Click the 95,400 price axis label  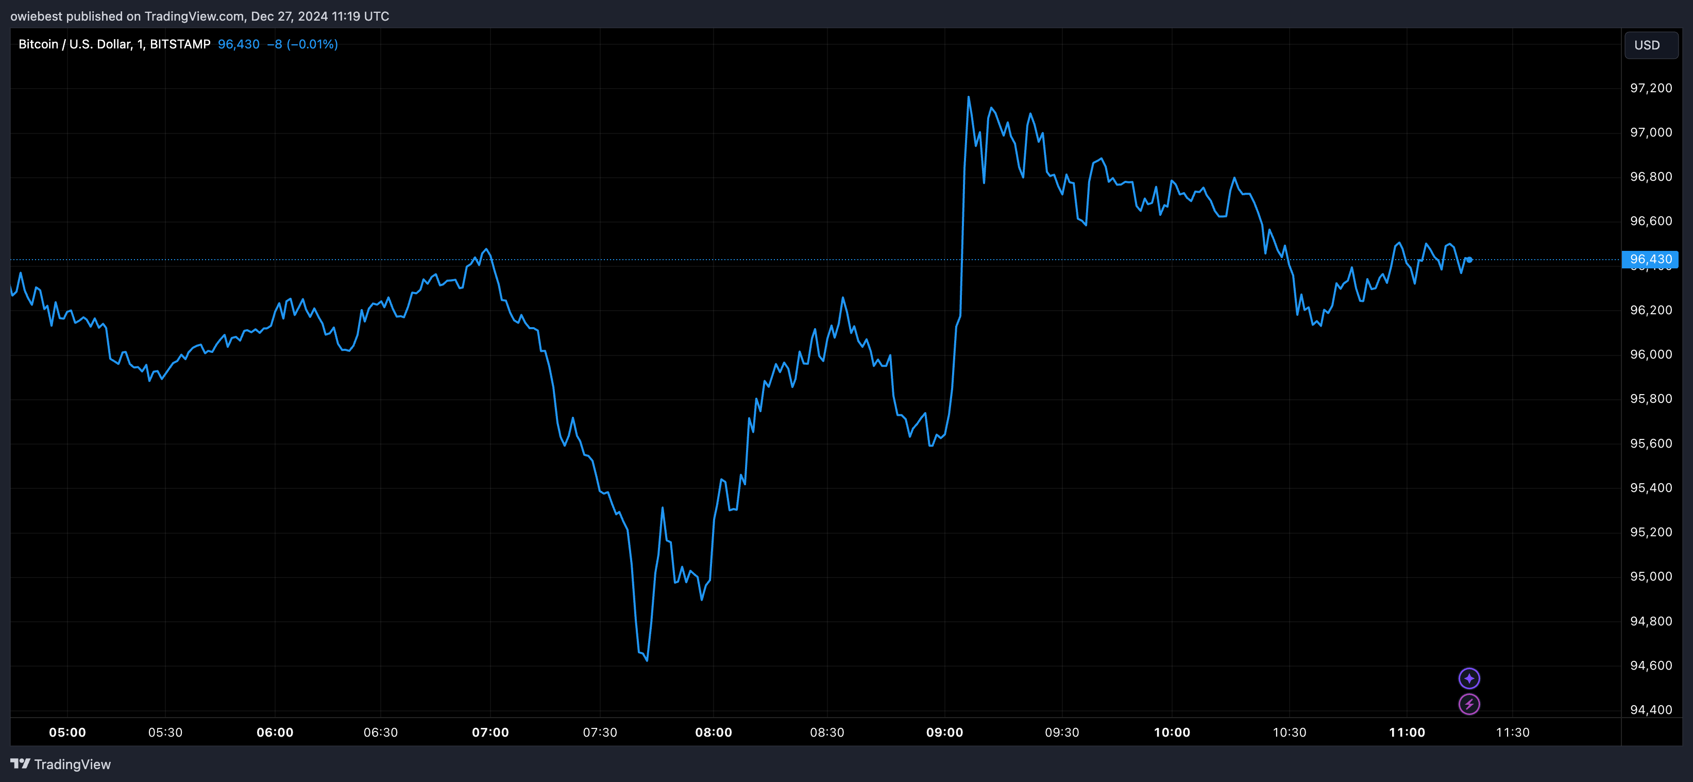[1651, 488]
